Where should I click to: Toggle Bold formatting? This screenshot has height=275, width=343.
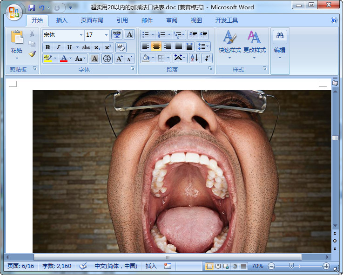pos(47,47)
